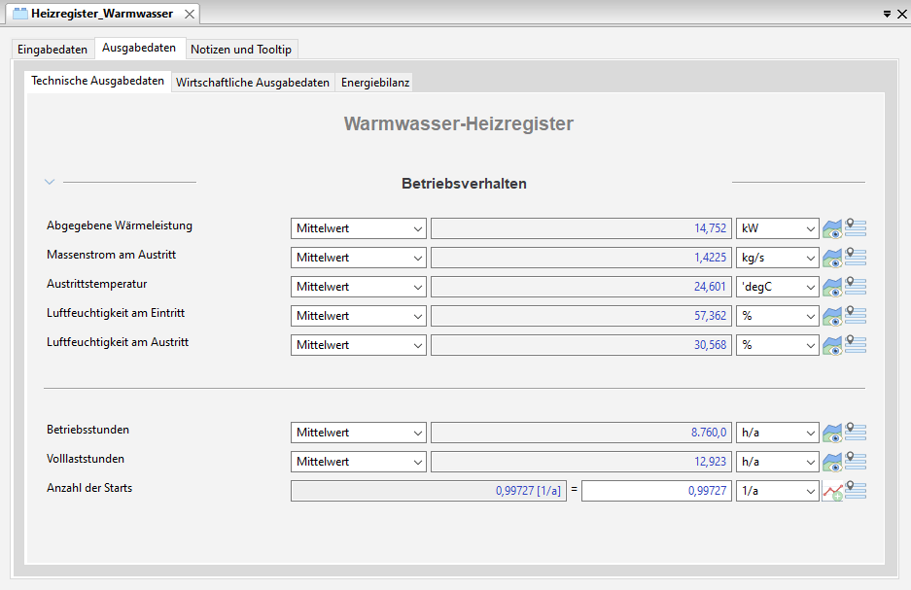Viewport: 911px width, 590px height.
Task: Click list-pin icon in Luftfeuchtigkeit am Eintritt row
Action: 856,314
